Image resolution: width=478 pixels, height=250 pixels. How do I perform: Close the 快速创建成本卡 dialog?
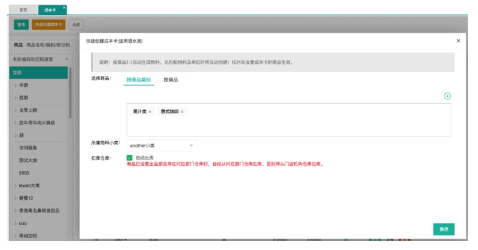pos(458,41)
